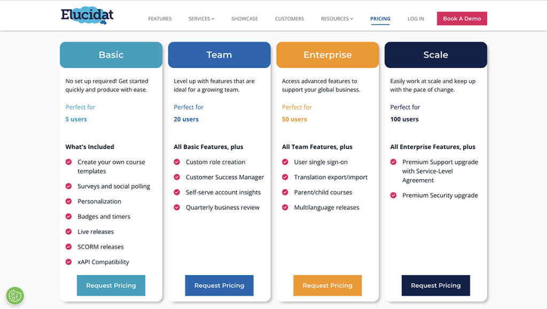547x309 pixels.
Task: Open the cookie settings icon
Action: pyautogui.click(x=15, y=296)
